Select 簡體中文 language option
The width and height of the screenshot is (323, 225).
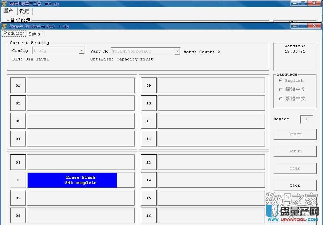281,89
